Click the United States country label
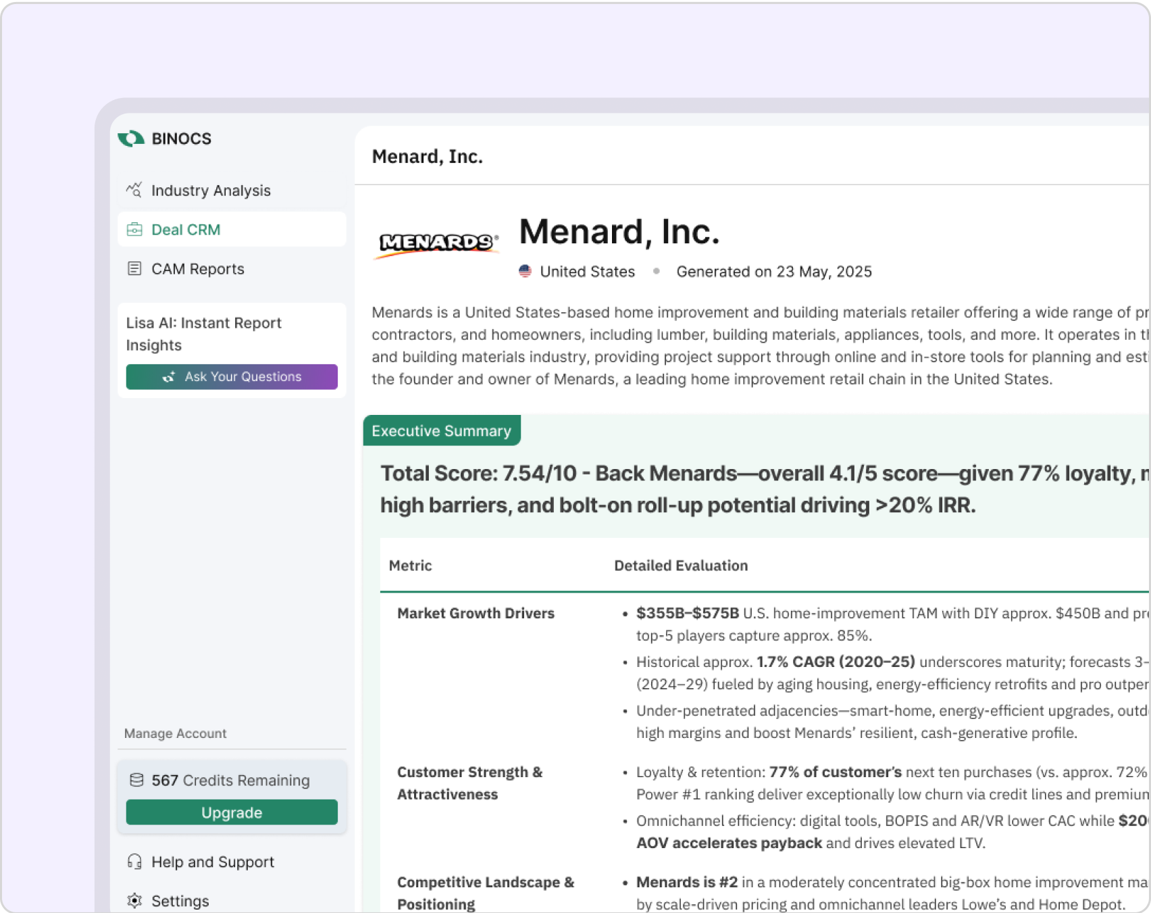This screenshot has height=913, width=1151. [x=588, y=272]
